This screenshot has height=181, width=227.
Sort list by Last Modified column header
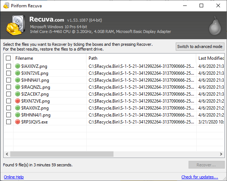[211, 58]
